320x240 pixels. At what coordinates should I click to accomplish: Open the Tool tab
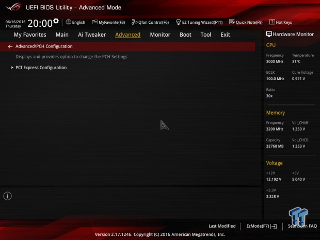[206, 35]
